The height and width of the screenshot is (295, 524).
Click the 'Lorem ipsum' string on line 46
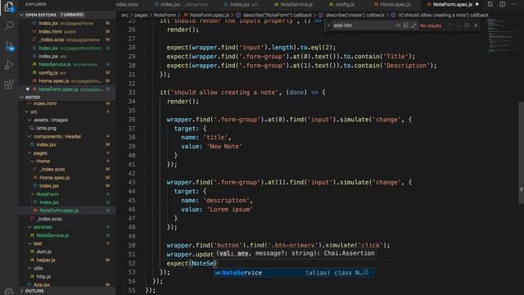[x=230, y=210]
